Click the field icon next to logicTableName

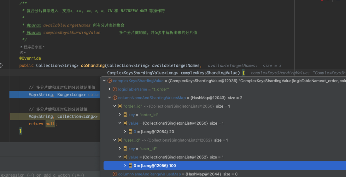click(x=115, y=89)
